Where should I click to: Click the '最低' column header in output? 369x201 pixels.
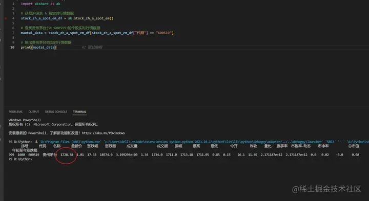(214, 146)
